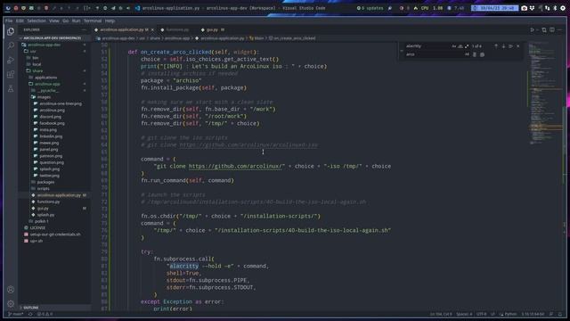The image size is (570, 321).
Task: Close the find widget
Action: click(518, 46)
